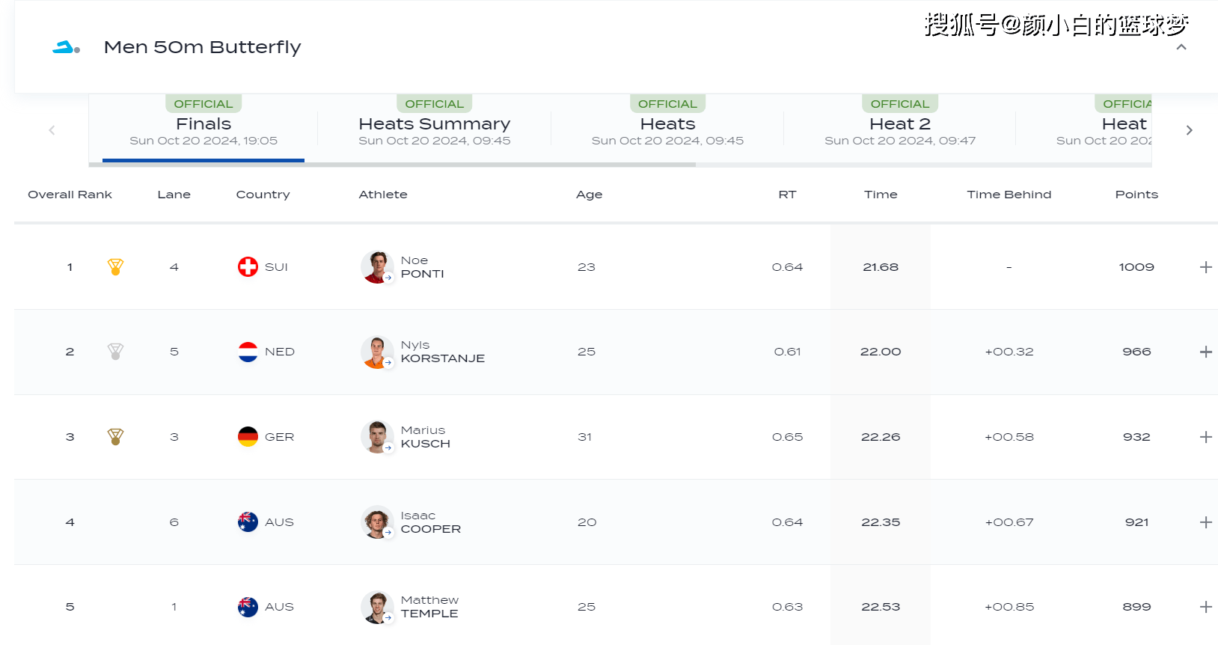Click the bronze medal icon for rank 3
The image size is (1218, 645).
pyautogui.click(x=115, y=437)
